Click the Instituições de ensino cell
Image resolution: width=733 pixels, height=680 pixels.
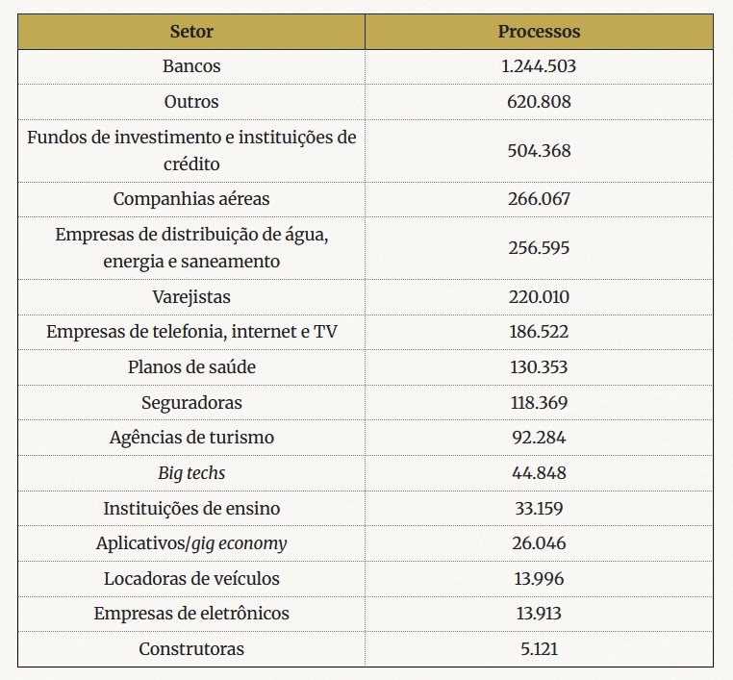point(191,508)
